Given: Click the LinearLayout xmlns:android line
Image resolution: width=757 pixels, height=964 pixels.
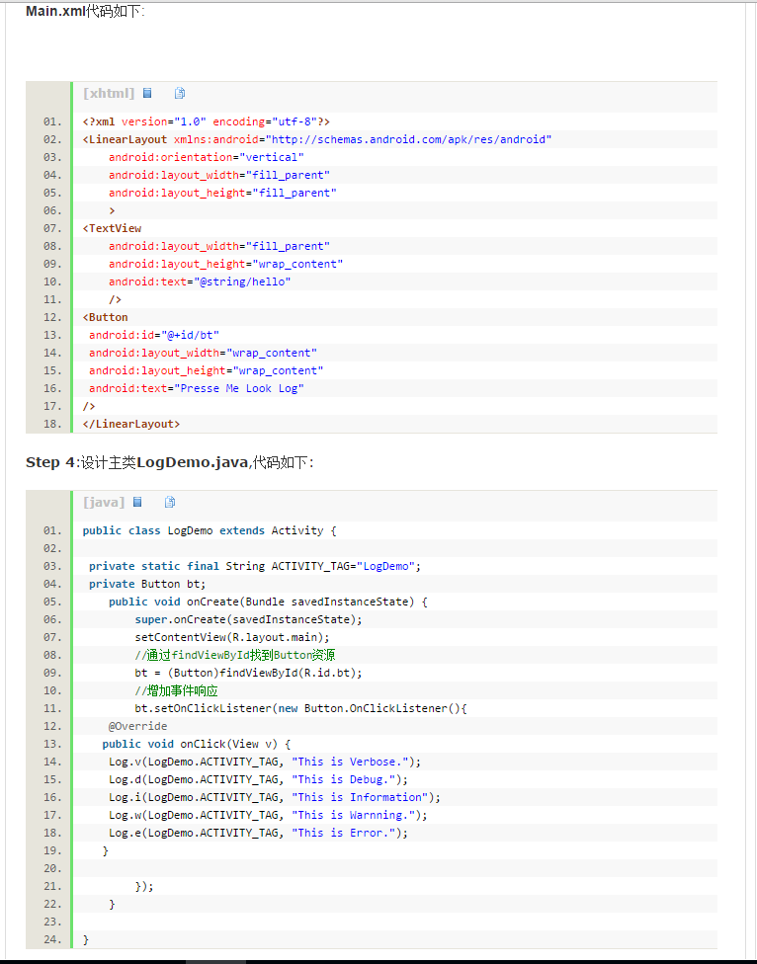Looking at the screenshot, I should 317,139.
